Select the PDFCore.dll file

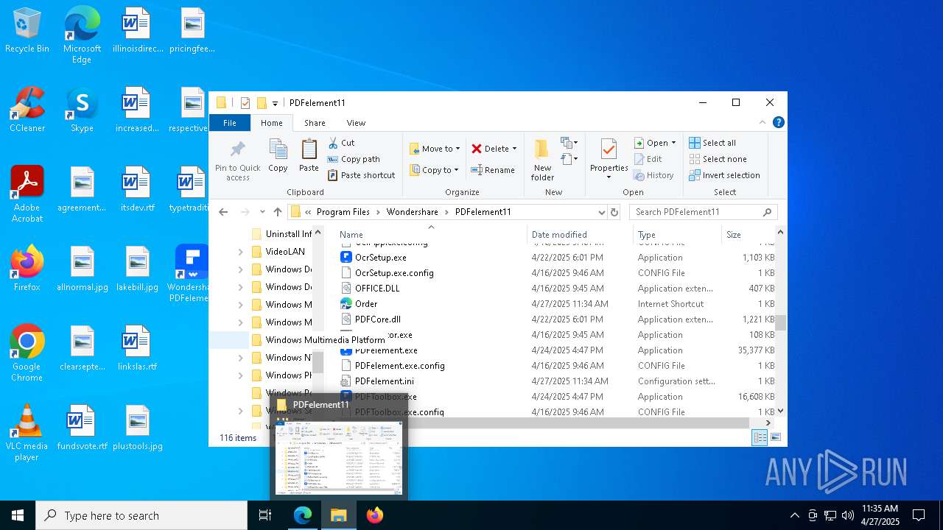pos(378,319)
